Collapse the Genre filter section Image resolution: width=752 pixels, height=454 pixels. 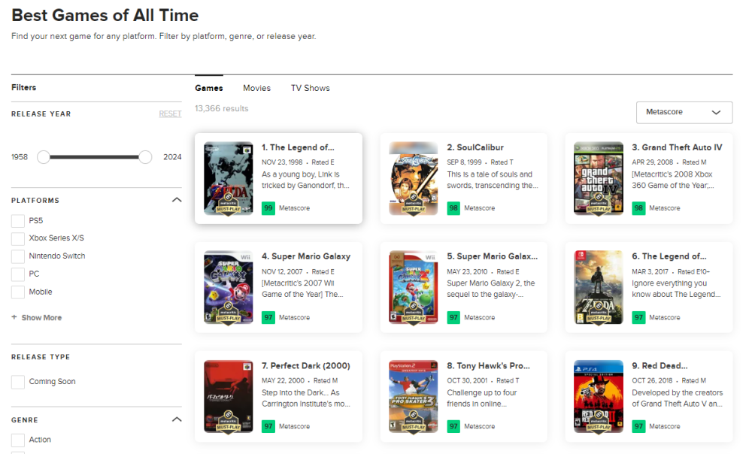tap(177, 420)
